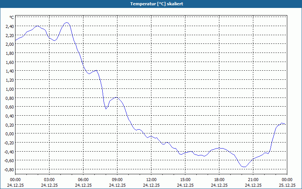
Task: Click the -0,60 y-axis label
Action: pos(9,161)
